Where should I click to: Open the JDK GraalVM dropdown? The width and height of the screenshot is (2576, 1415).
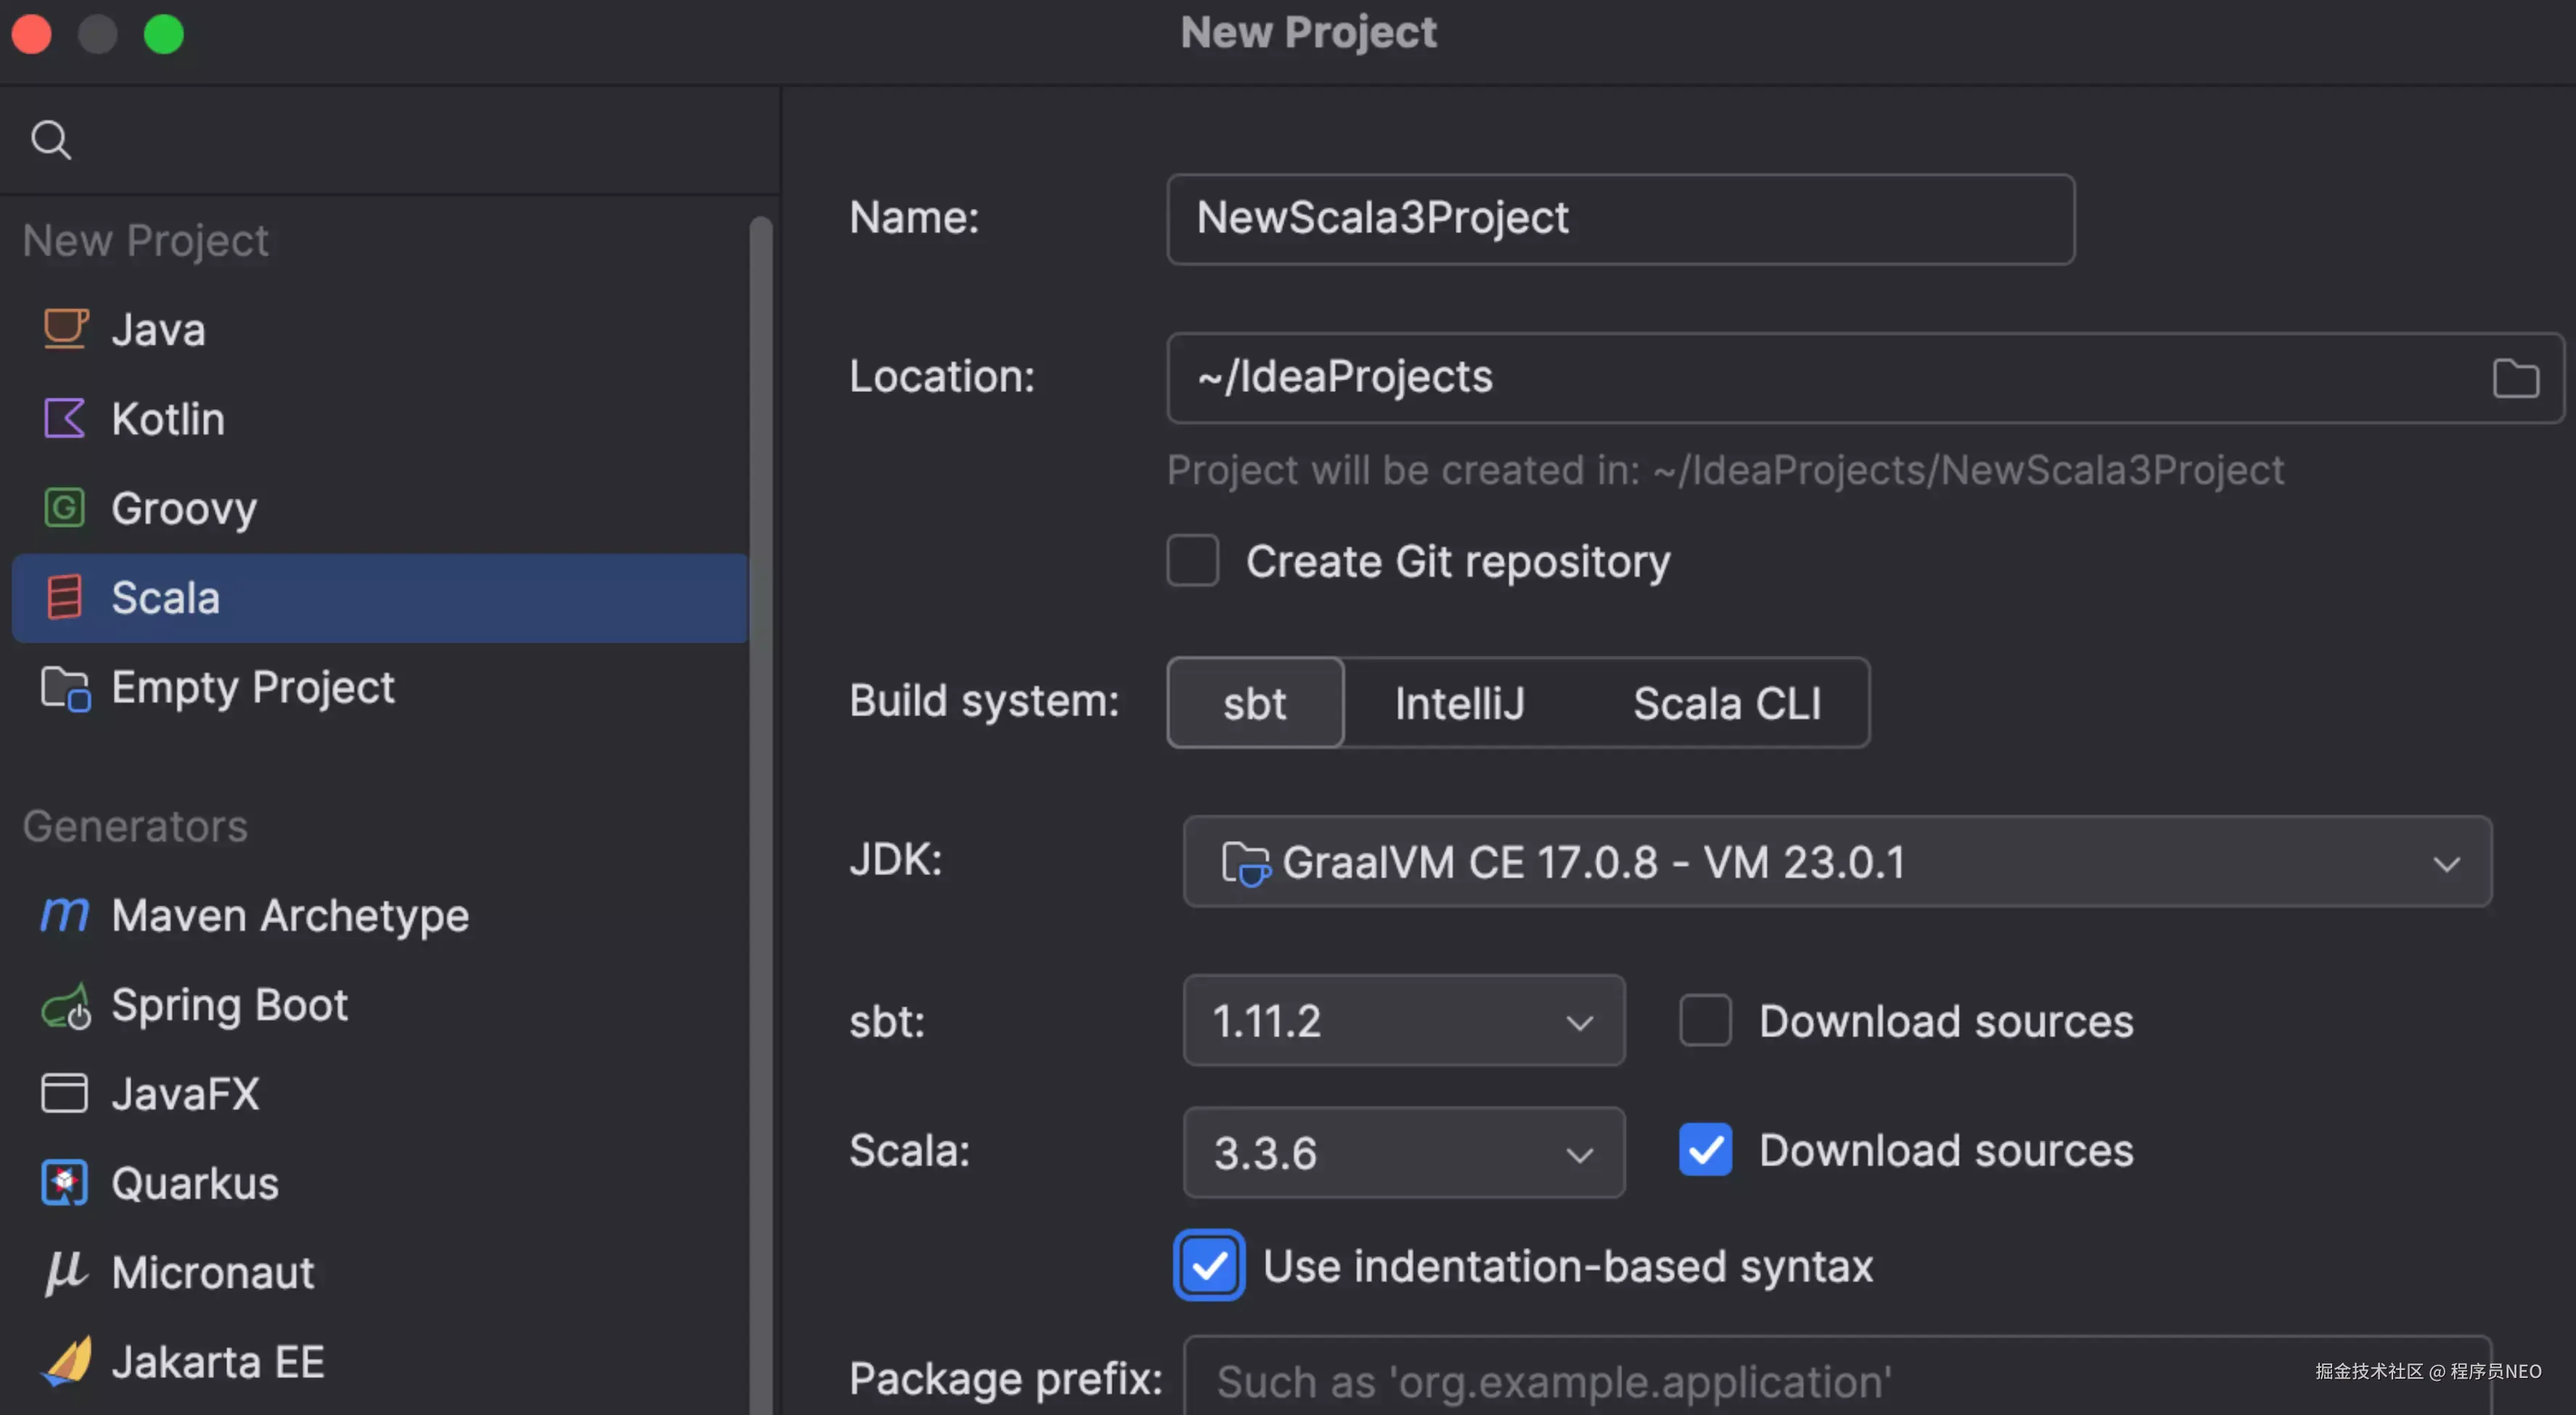pos(1836,861)
